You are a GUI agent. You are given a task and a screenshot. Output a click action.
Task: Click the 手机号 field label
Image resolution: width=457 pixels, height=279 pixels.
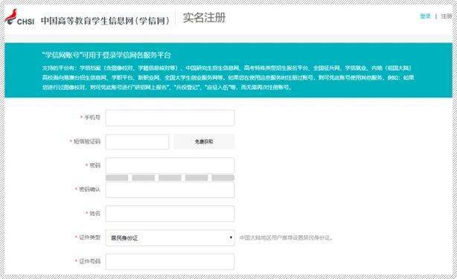coord(92,118)
